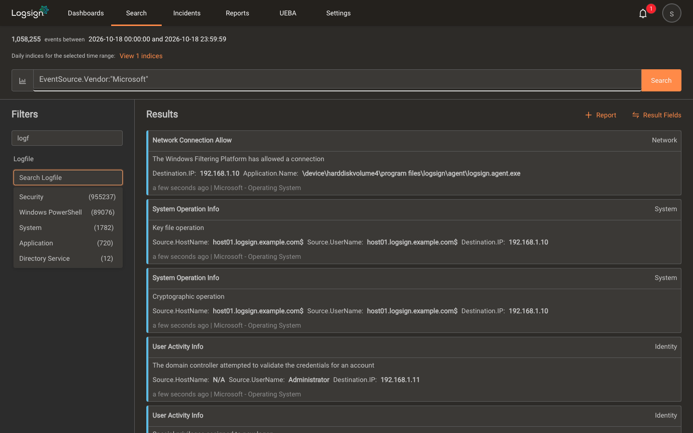Click the Windows Filtering Platform description
This screenshot has width=693, height=433.
point(238,159)
